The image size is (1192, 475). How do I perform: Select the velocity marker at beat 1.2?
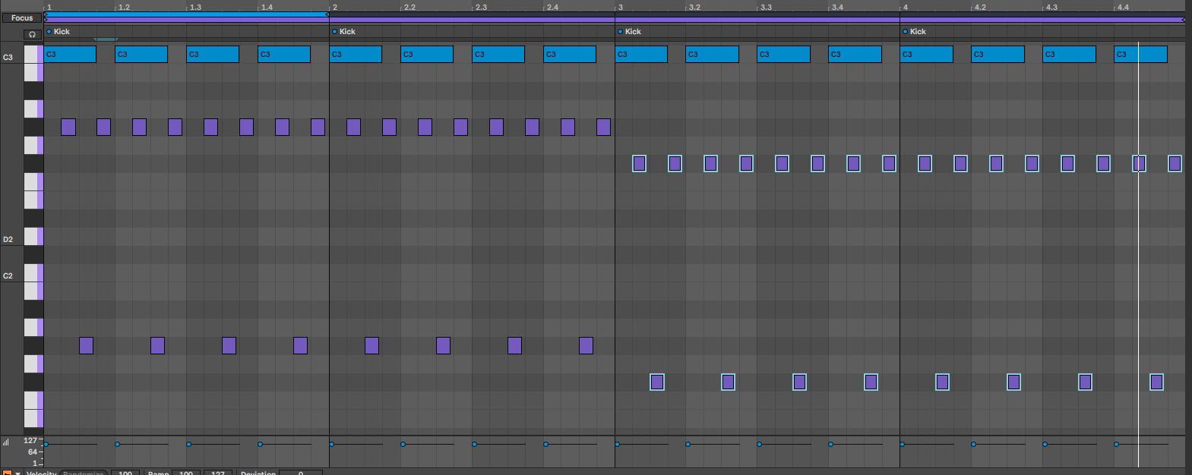(117, 444)
